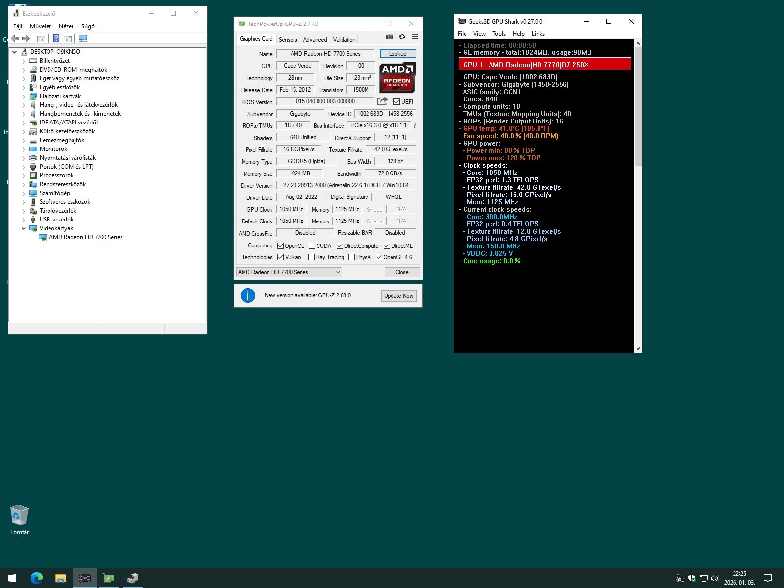The width and height of the screenshot is (784, 588).
Task: Toggle the PhysX checkbox
Action: [351, 257]
